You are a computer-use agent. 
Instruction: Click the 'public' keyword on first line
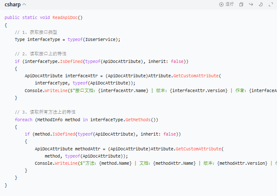[12, 17]
